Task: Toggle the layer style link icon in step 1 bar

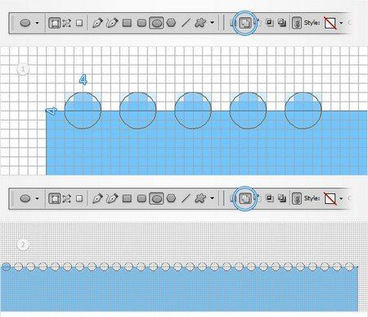Action: point(297,23)
